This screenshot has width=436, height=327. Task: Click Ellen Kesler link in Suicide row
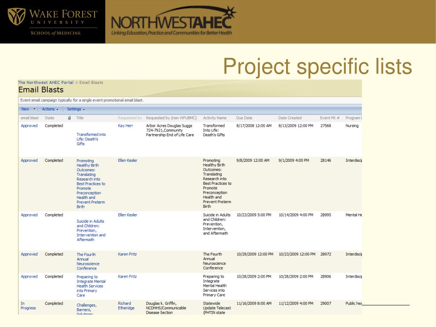(128, 215)
